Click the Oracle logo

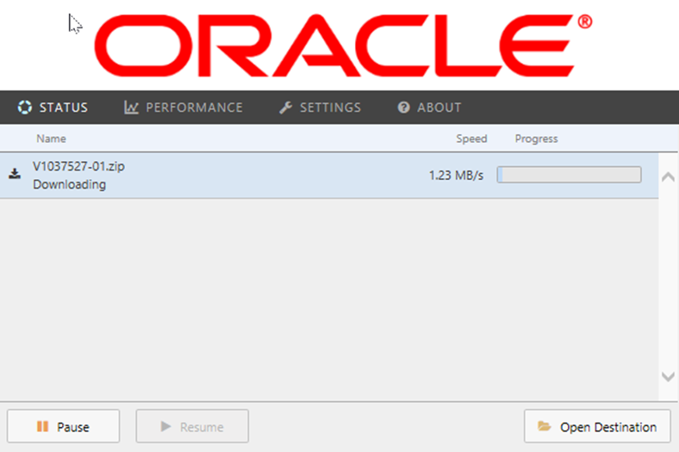[x=343, y=45]
